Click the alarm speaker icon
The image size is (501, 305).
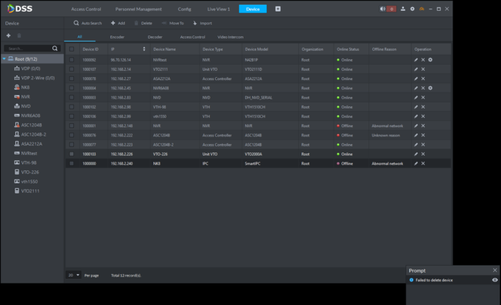382,9
